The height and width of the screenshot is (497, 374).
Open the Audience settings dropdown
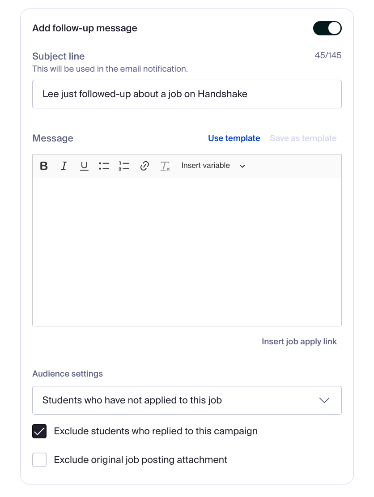pyautogui.click(x=187, y=400)
